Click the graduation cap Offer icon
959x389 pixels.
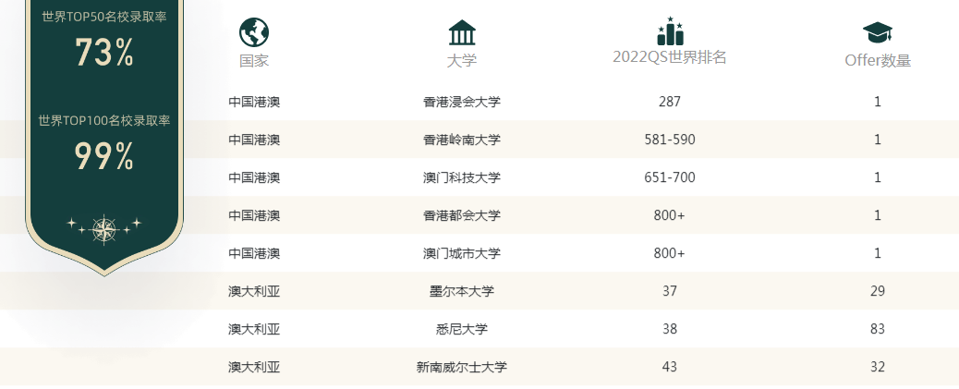[878, 32]
